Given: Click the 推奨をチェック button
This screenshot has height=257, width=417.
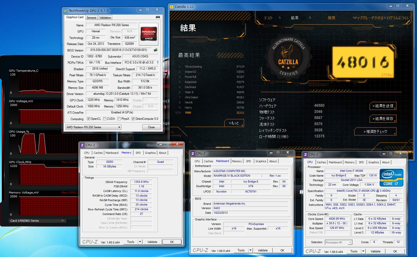Looking at the screenshot, I should [x=375, y=132].
